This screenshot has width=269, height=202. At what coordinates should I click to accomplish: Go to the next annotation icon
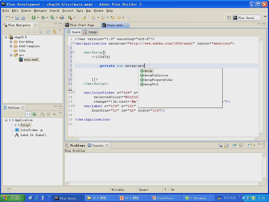[94, 18]
